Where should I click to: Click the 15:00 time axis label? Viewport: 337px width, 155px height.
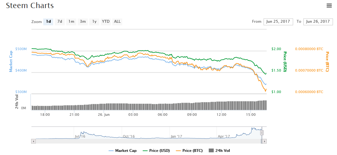(x=251, y=115)
